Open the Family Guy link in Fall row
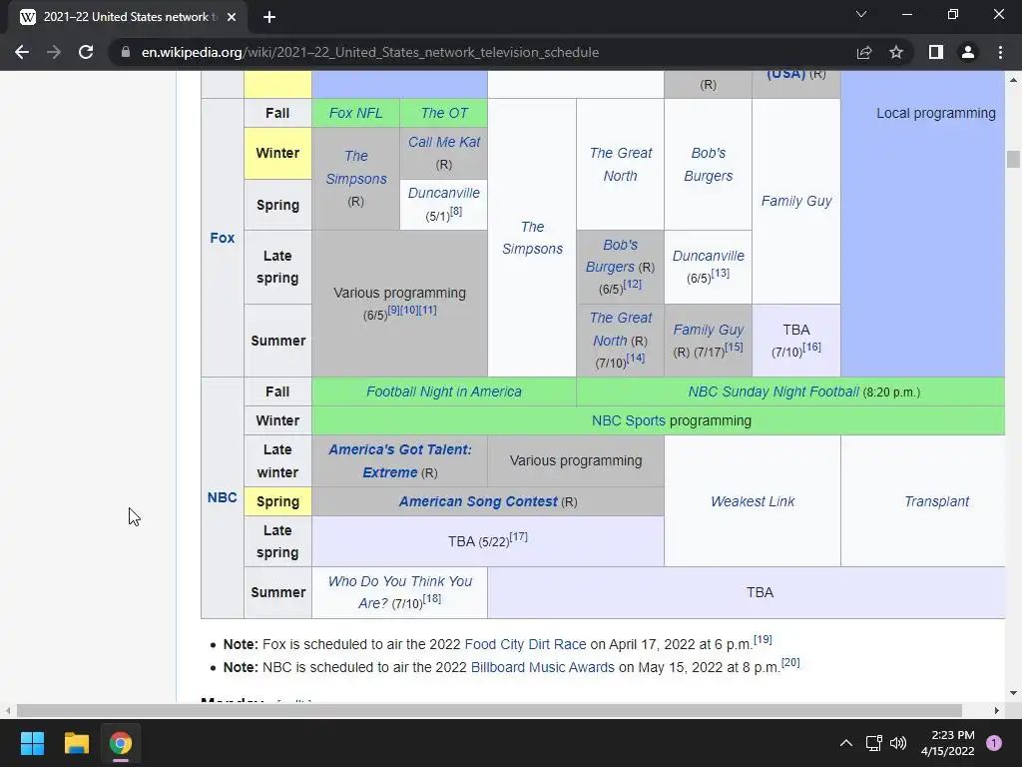Viewport: 1022px width, 767px height. [796, 201]
